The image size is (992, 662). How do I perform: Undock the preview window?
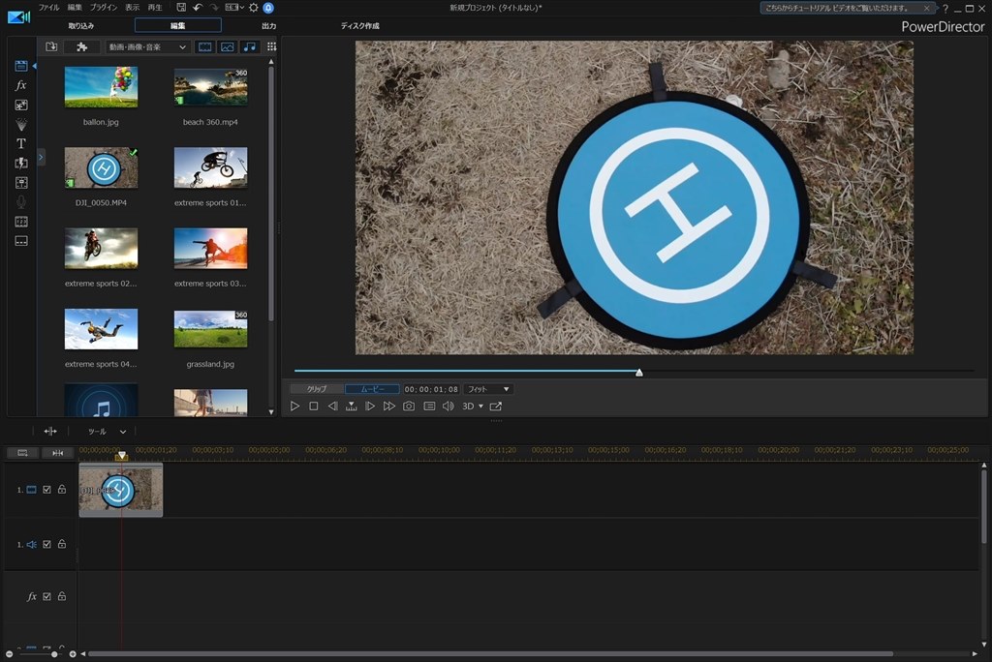[496, 406]
